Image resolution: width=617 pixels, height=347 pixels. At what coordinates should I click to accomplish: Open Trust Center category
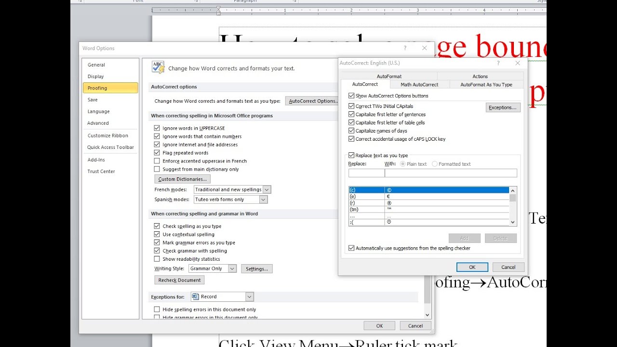point(110,171)
